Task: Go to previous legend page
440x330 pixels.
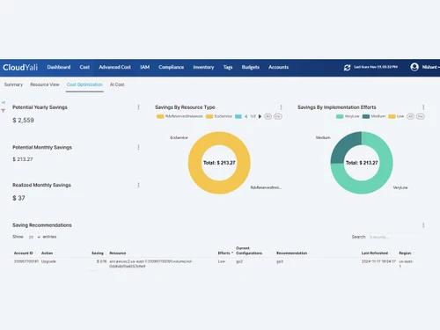Action: [246, 116]
